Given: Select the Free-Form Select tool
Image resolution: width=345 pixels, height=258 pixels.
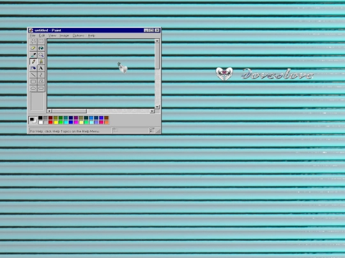Looking at the screenshot, I should [33, 41].
